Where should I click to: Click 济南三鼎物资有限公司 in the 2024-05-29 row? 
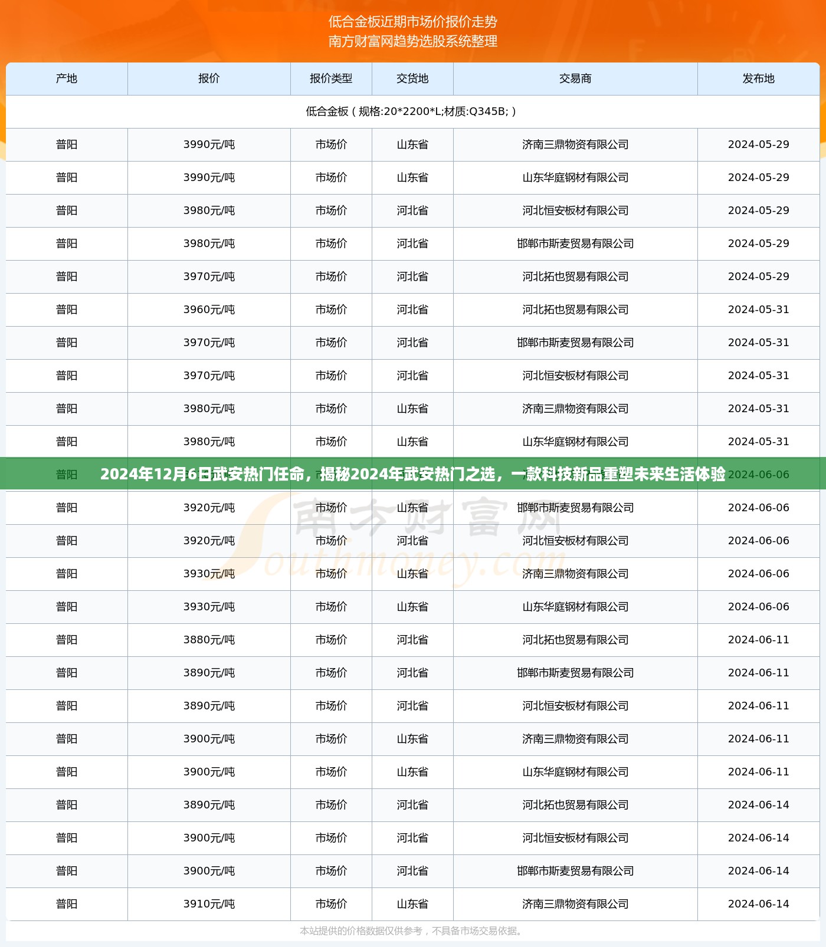[575, 144]
